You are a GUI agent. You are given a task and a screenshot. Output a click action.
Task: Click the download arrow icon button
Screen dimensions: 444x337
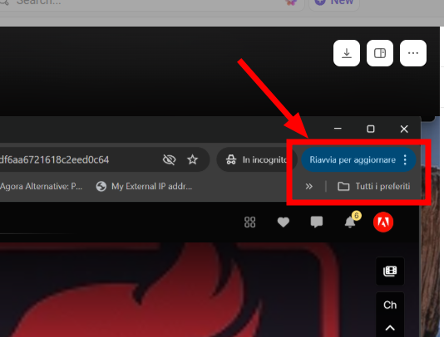pyautogui.click(x=347, y=53)
